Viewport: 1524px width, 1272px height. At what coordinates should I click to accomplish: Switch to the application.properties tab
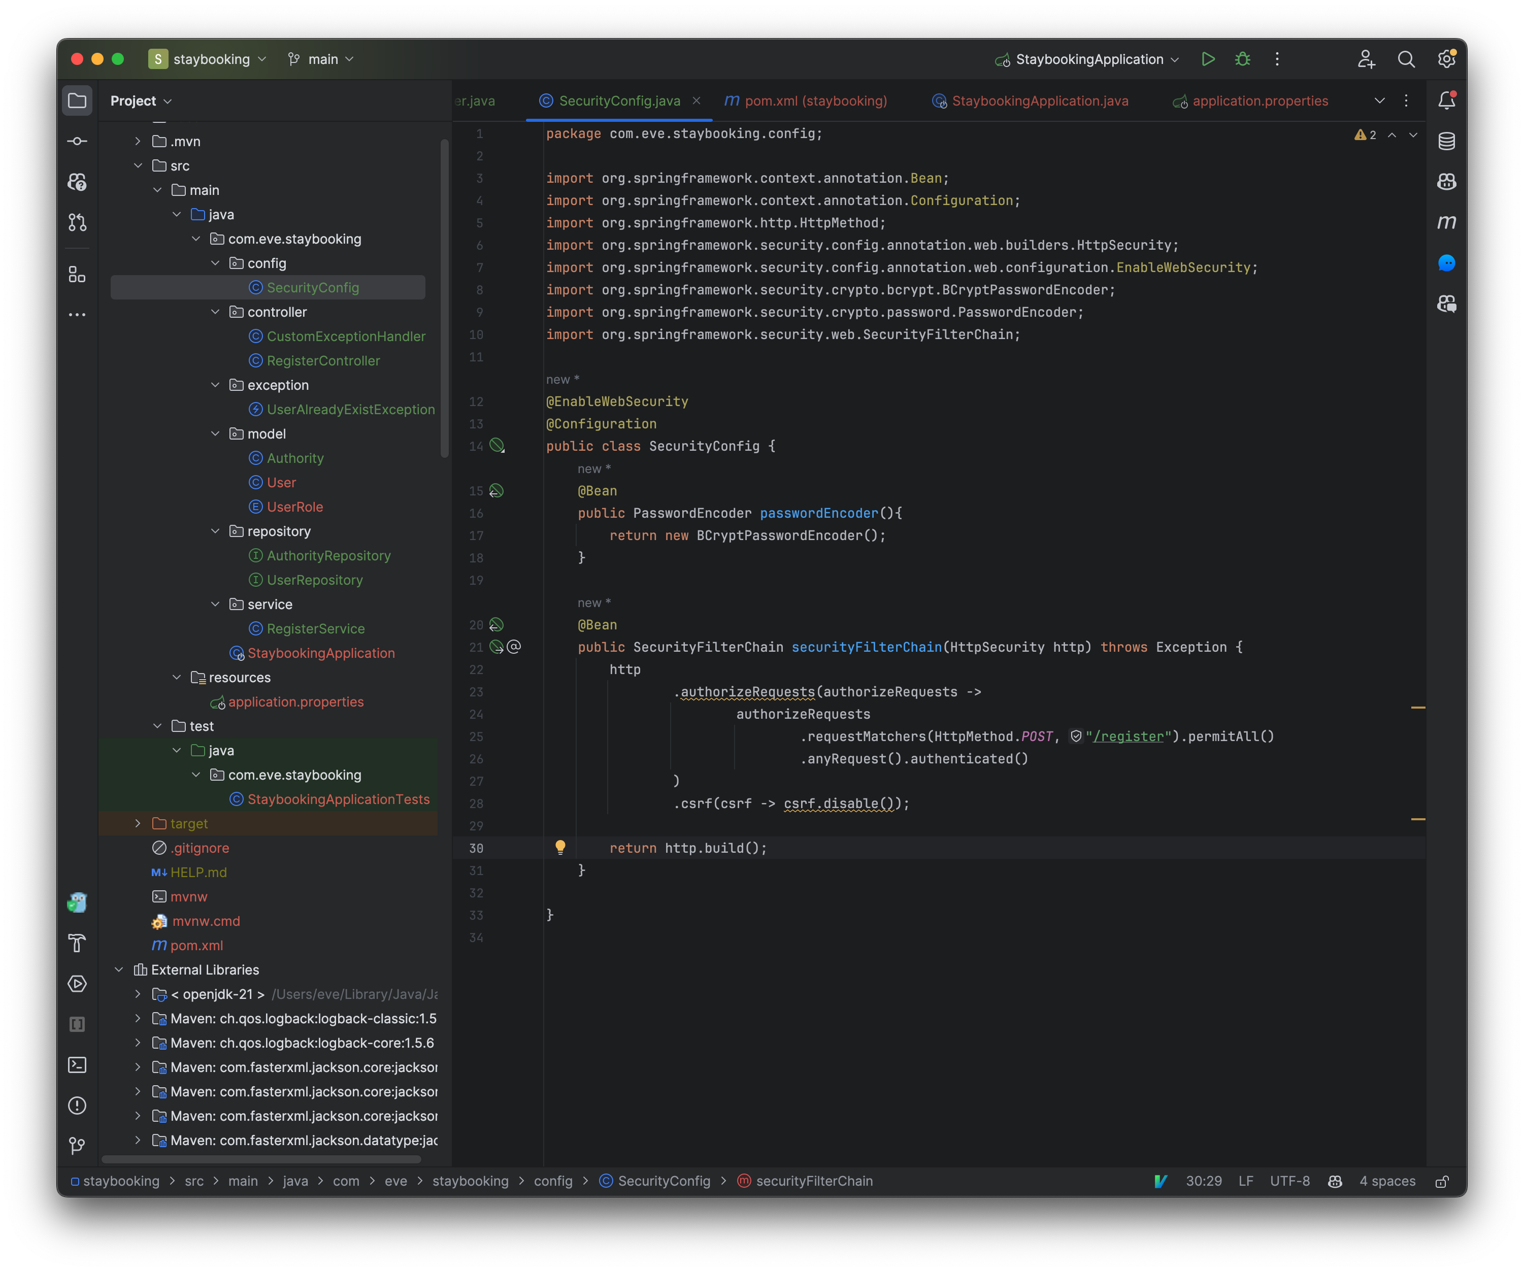click(x=1260, y=101)
